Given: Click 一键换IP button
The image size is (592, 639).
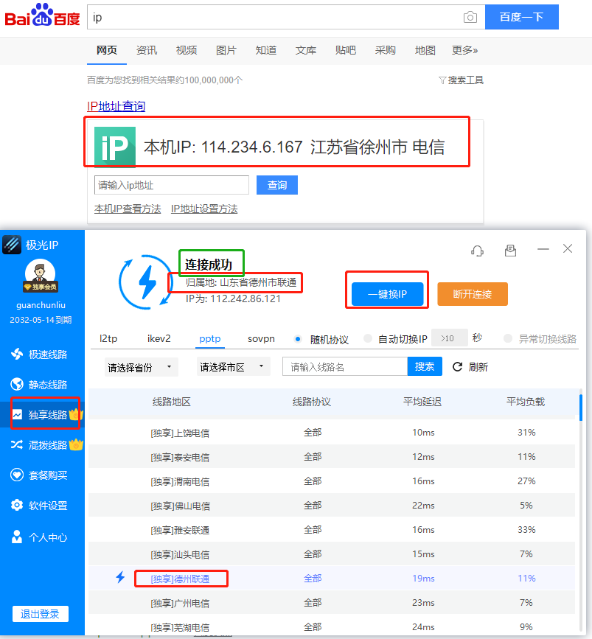Looking at the screenshot, I should (387, 294).
